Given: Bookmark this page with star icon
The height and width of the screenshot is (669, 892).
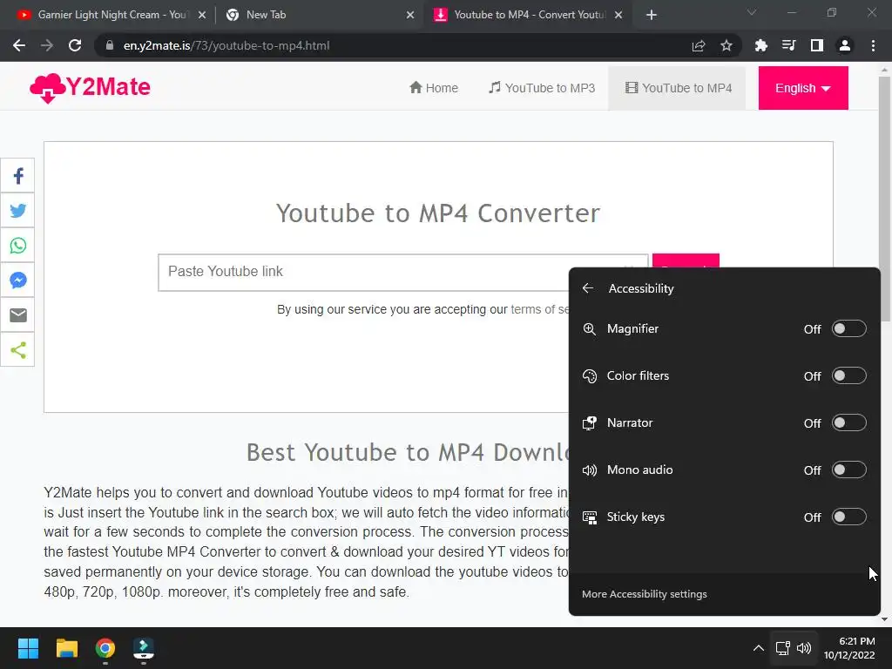Looking at the screenshot, I should pos(726,45).
